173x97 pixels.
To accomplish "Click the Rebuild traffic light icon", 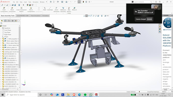I will tap(83, 2).
